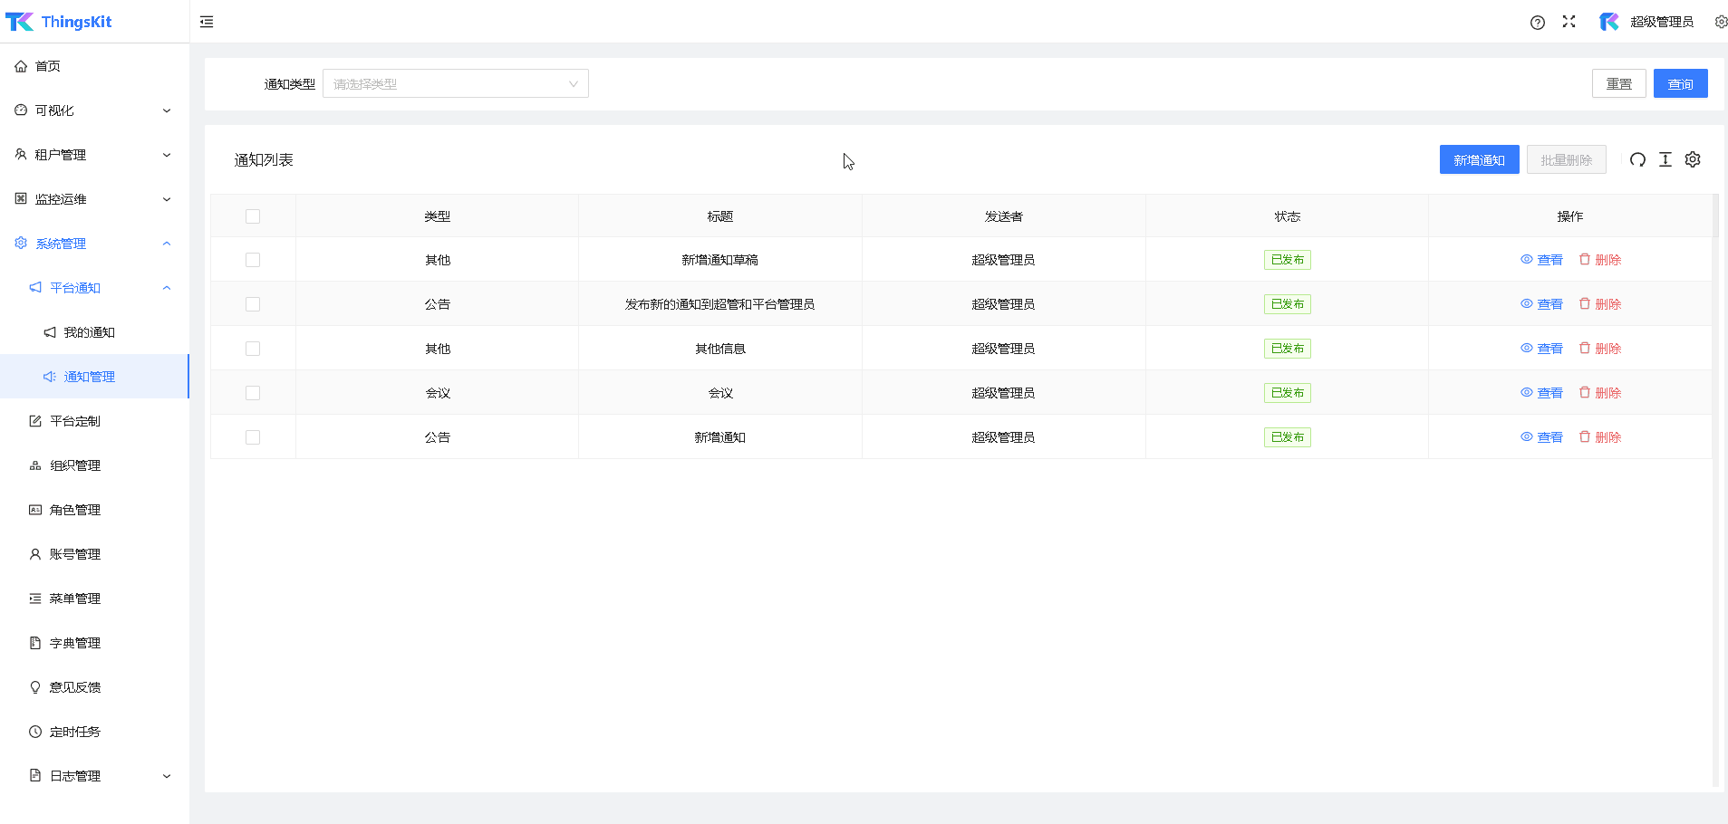Go to 我的通知 in the sidebar
Screen dimensions: 1728x824
pyautogui.click(x=89, y=332)
